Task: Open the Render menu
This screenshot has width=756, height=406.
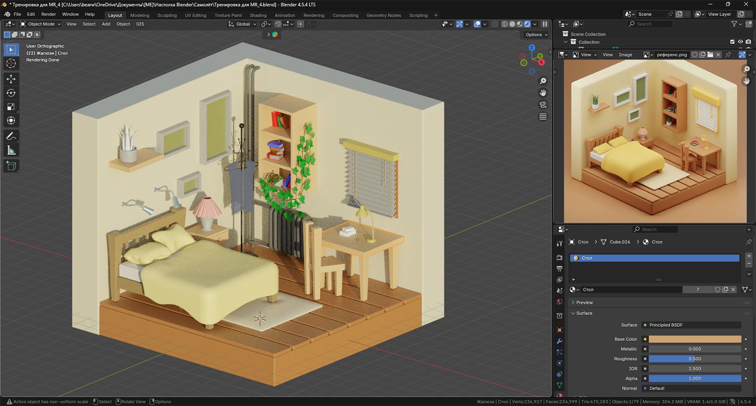Action: coord(48,14)
